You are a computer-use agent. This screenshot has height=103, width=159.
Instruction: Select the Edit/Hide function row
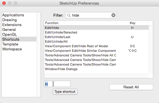point(97,28)
